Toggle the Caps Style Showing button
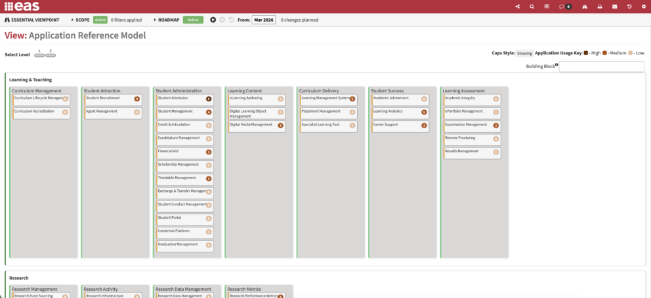The height and width of the screenshot is (298, 651). (x=524, y=53)
